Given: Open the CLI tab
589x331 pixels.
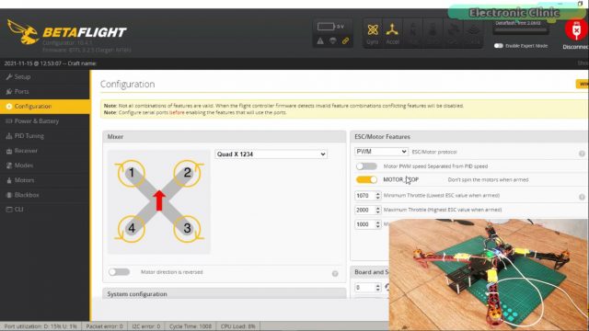Looking at the screenshot, I should [45, 210].
